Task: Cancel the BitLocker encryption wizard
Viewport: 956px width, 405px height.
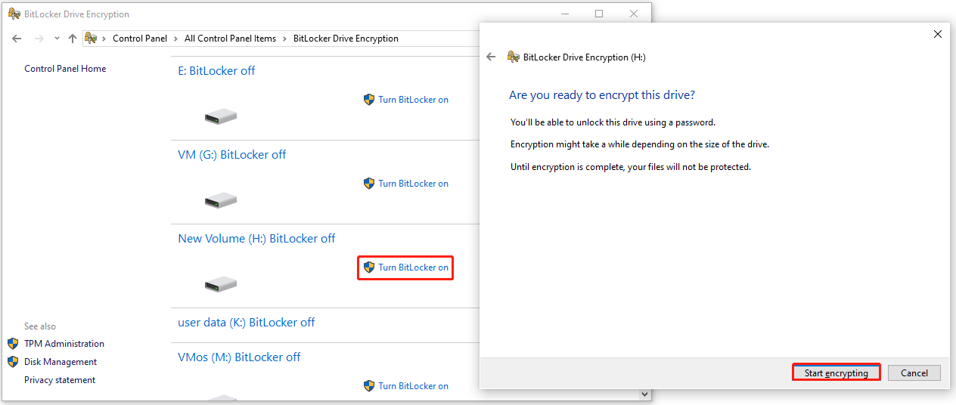Action: (914, 373)
